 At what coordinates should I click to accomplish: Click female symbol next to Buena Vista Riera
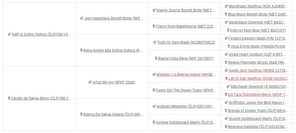pyautogui.click(x=156, y=58)
